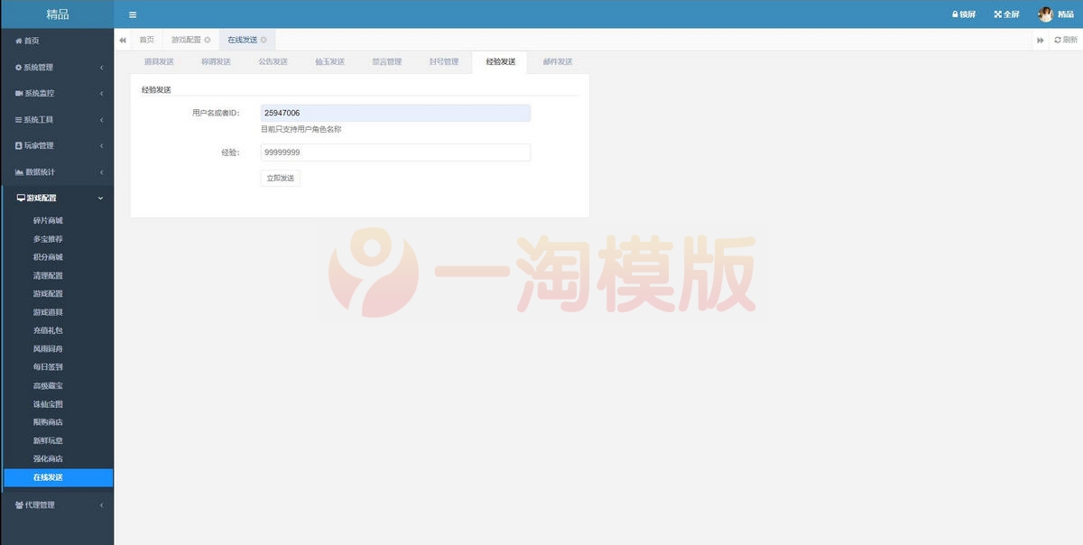Open 诛仙宝图 in the sidebar submenu

click(48, 403)
